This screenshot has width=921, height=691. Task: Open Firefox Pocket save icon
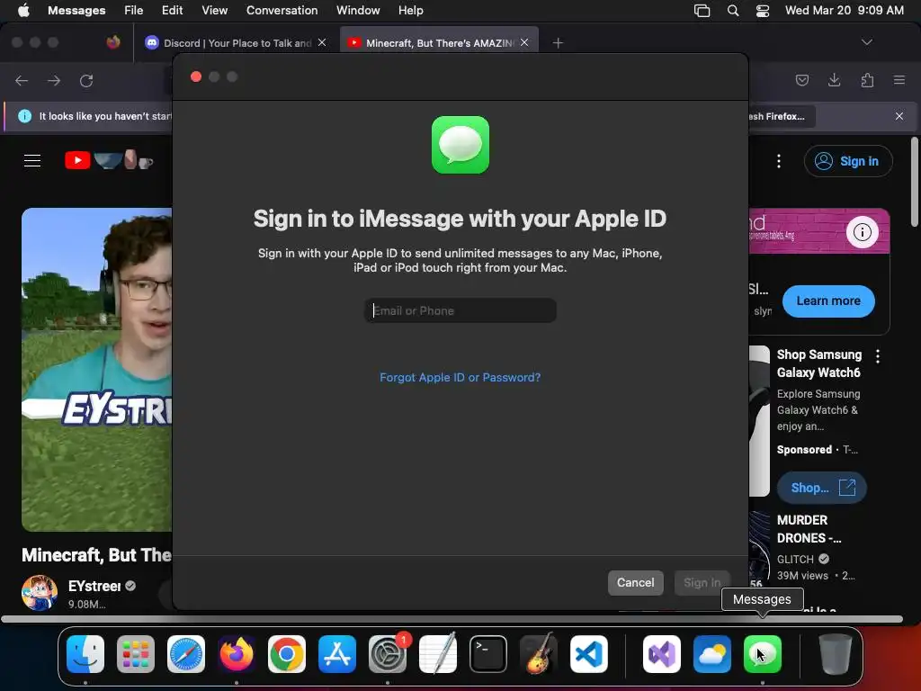point(801,80)
